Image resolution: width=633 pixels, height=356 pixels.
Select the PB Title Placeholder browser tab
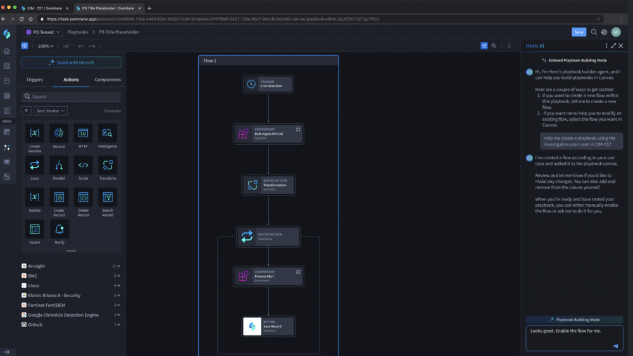tap(108, 8)
